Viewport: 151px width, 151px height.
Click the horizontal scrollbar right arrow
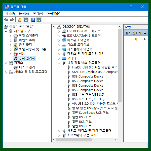[x=115, y=139]
